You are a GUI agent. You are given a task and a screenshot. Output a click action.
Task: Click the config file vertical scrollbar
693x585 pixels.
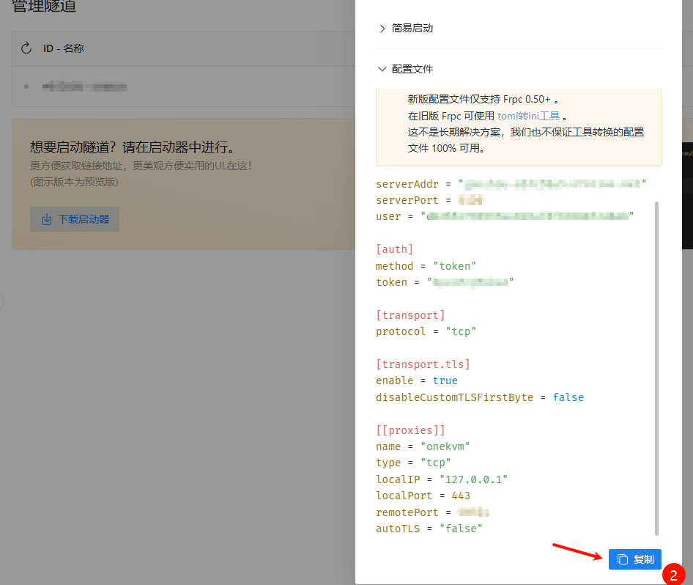656,367
